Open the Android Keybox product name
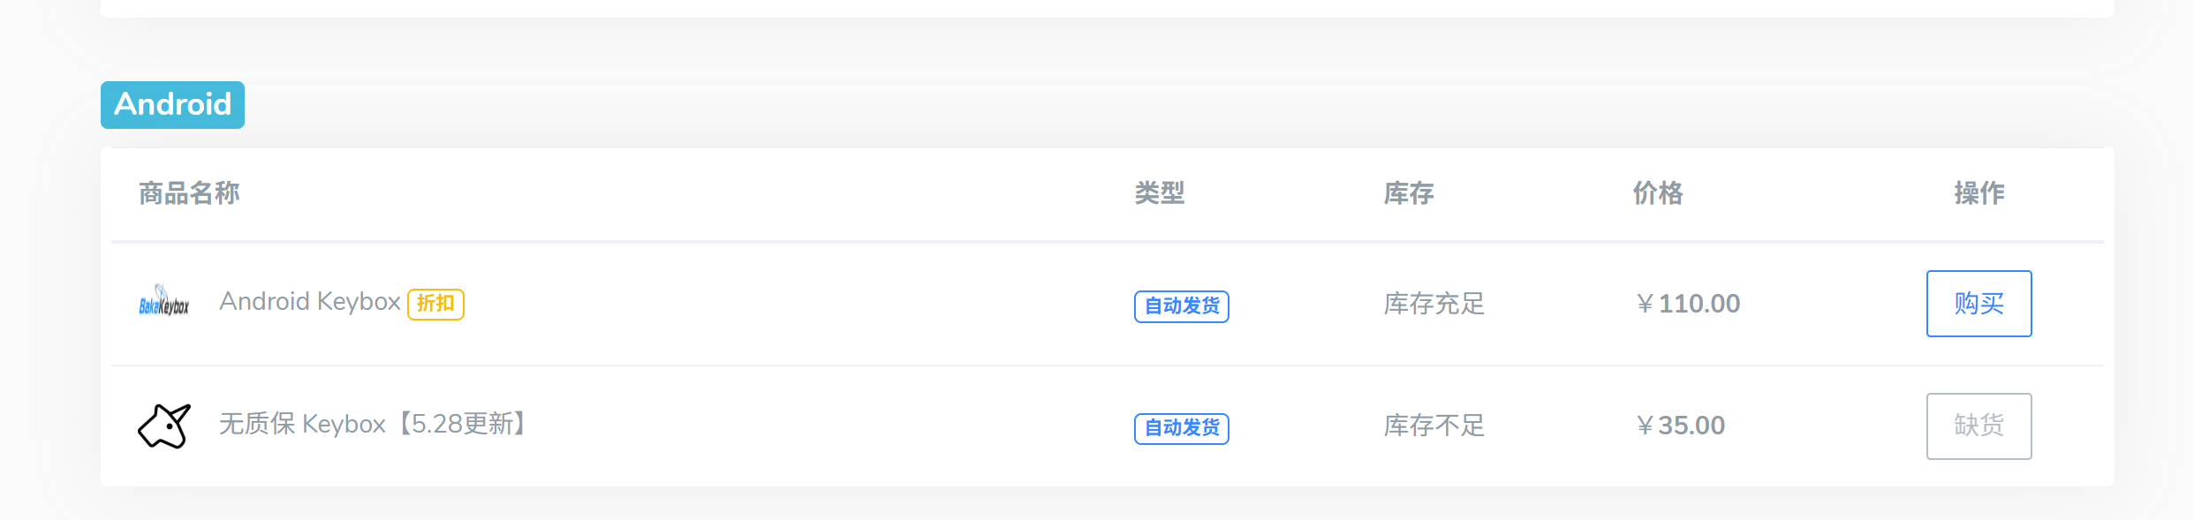 tap(310, 302)
